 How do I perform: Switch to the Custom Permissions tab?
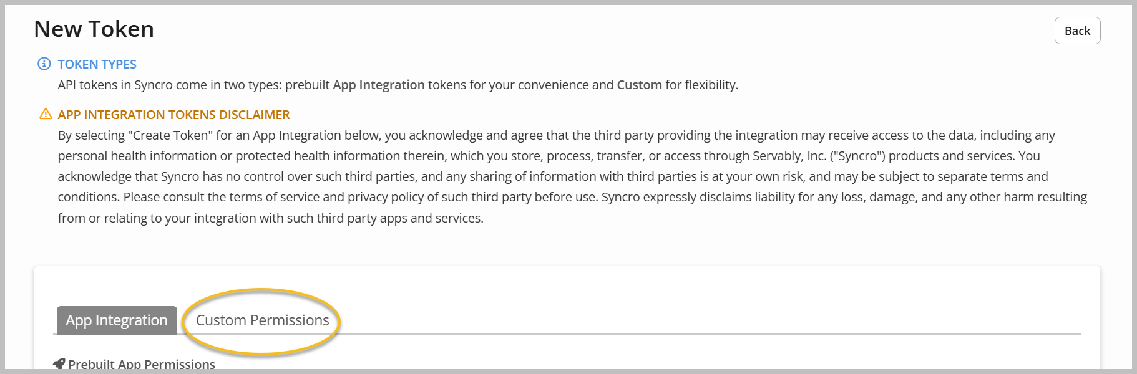pyautogui.click(x=262, y=320)
